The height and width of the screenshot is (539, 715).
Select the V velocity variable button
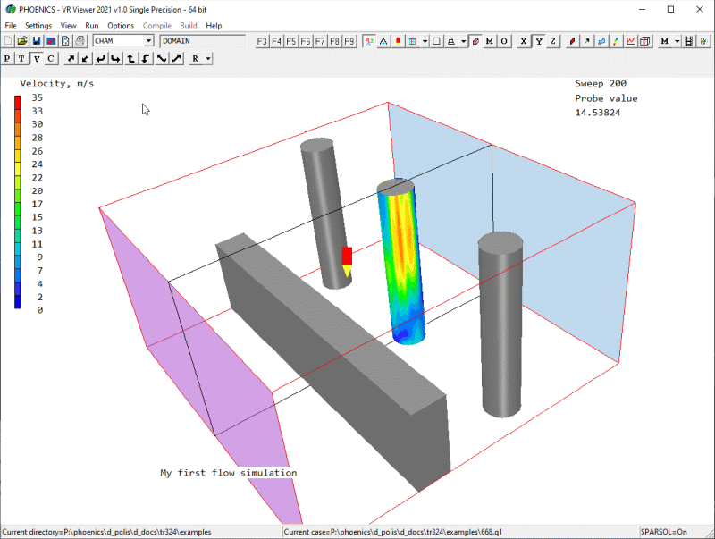click(x=37, y=58)
